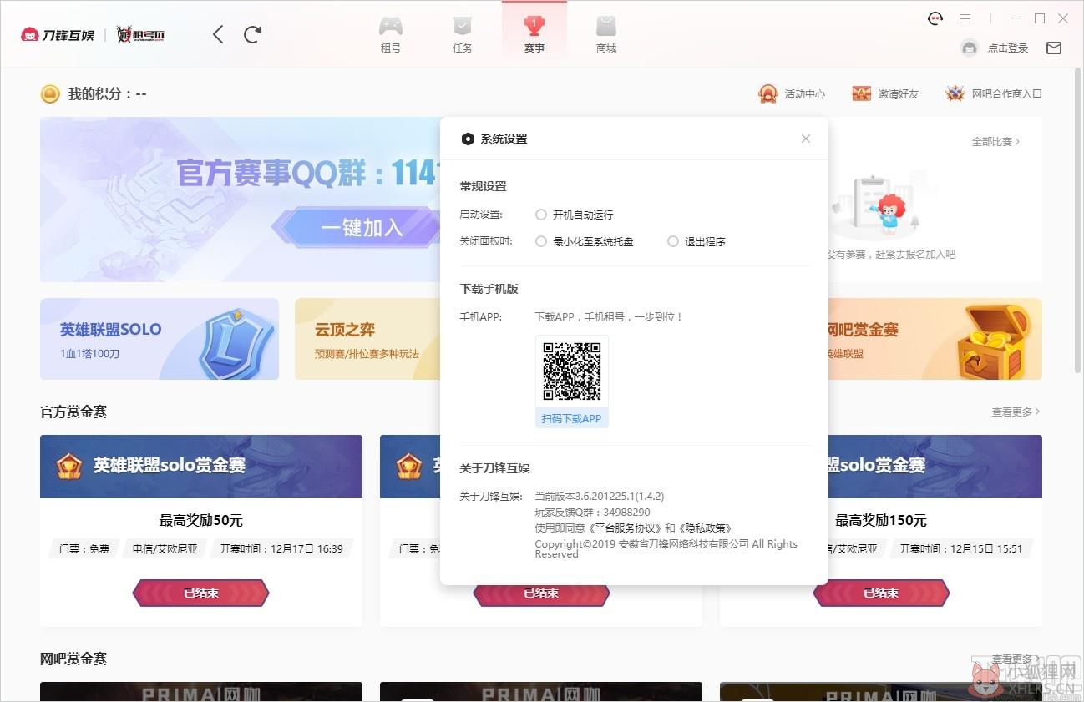Open the hamburger menu icon in title bar
Image resolution: width=1084 pixels, height=702 pixels.
click(965, 18)
